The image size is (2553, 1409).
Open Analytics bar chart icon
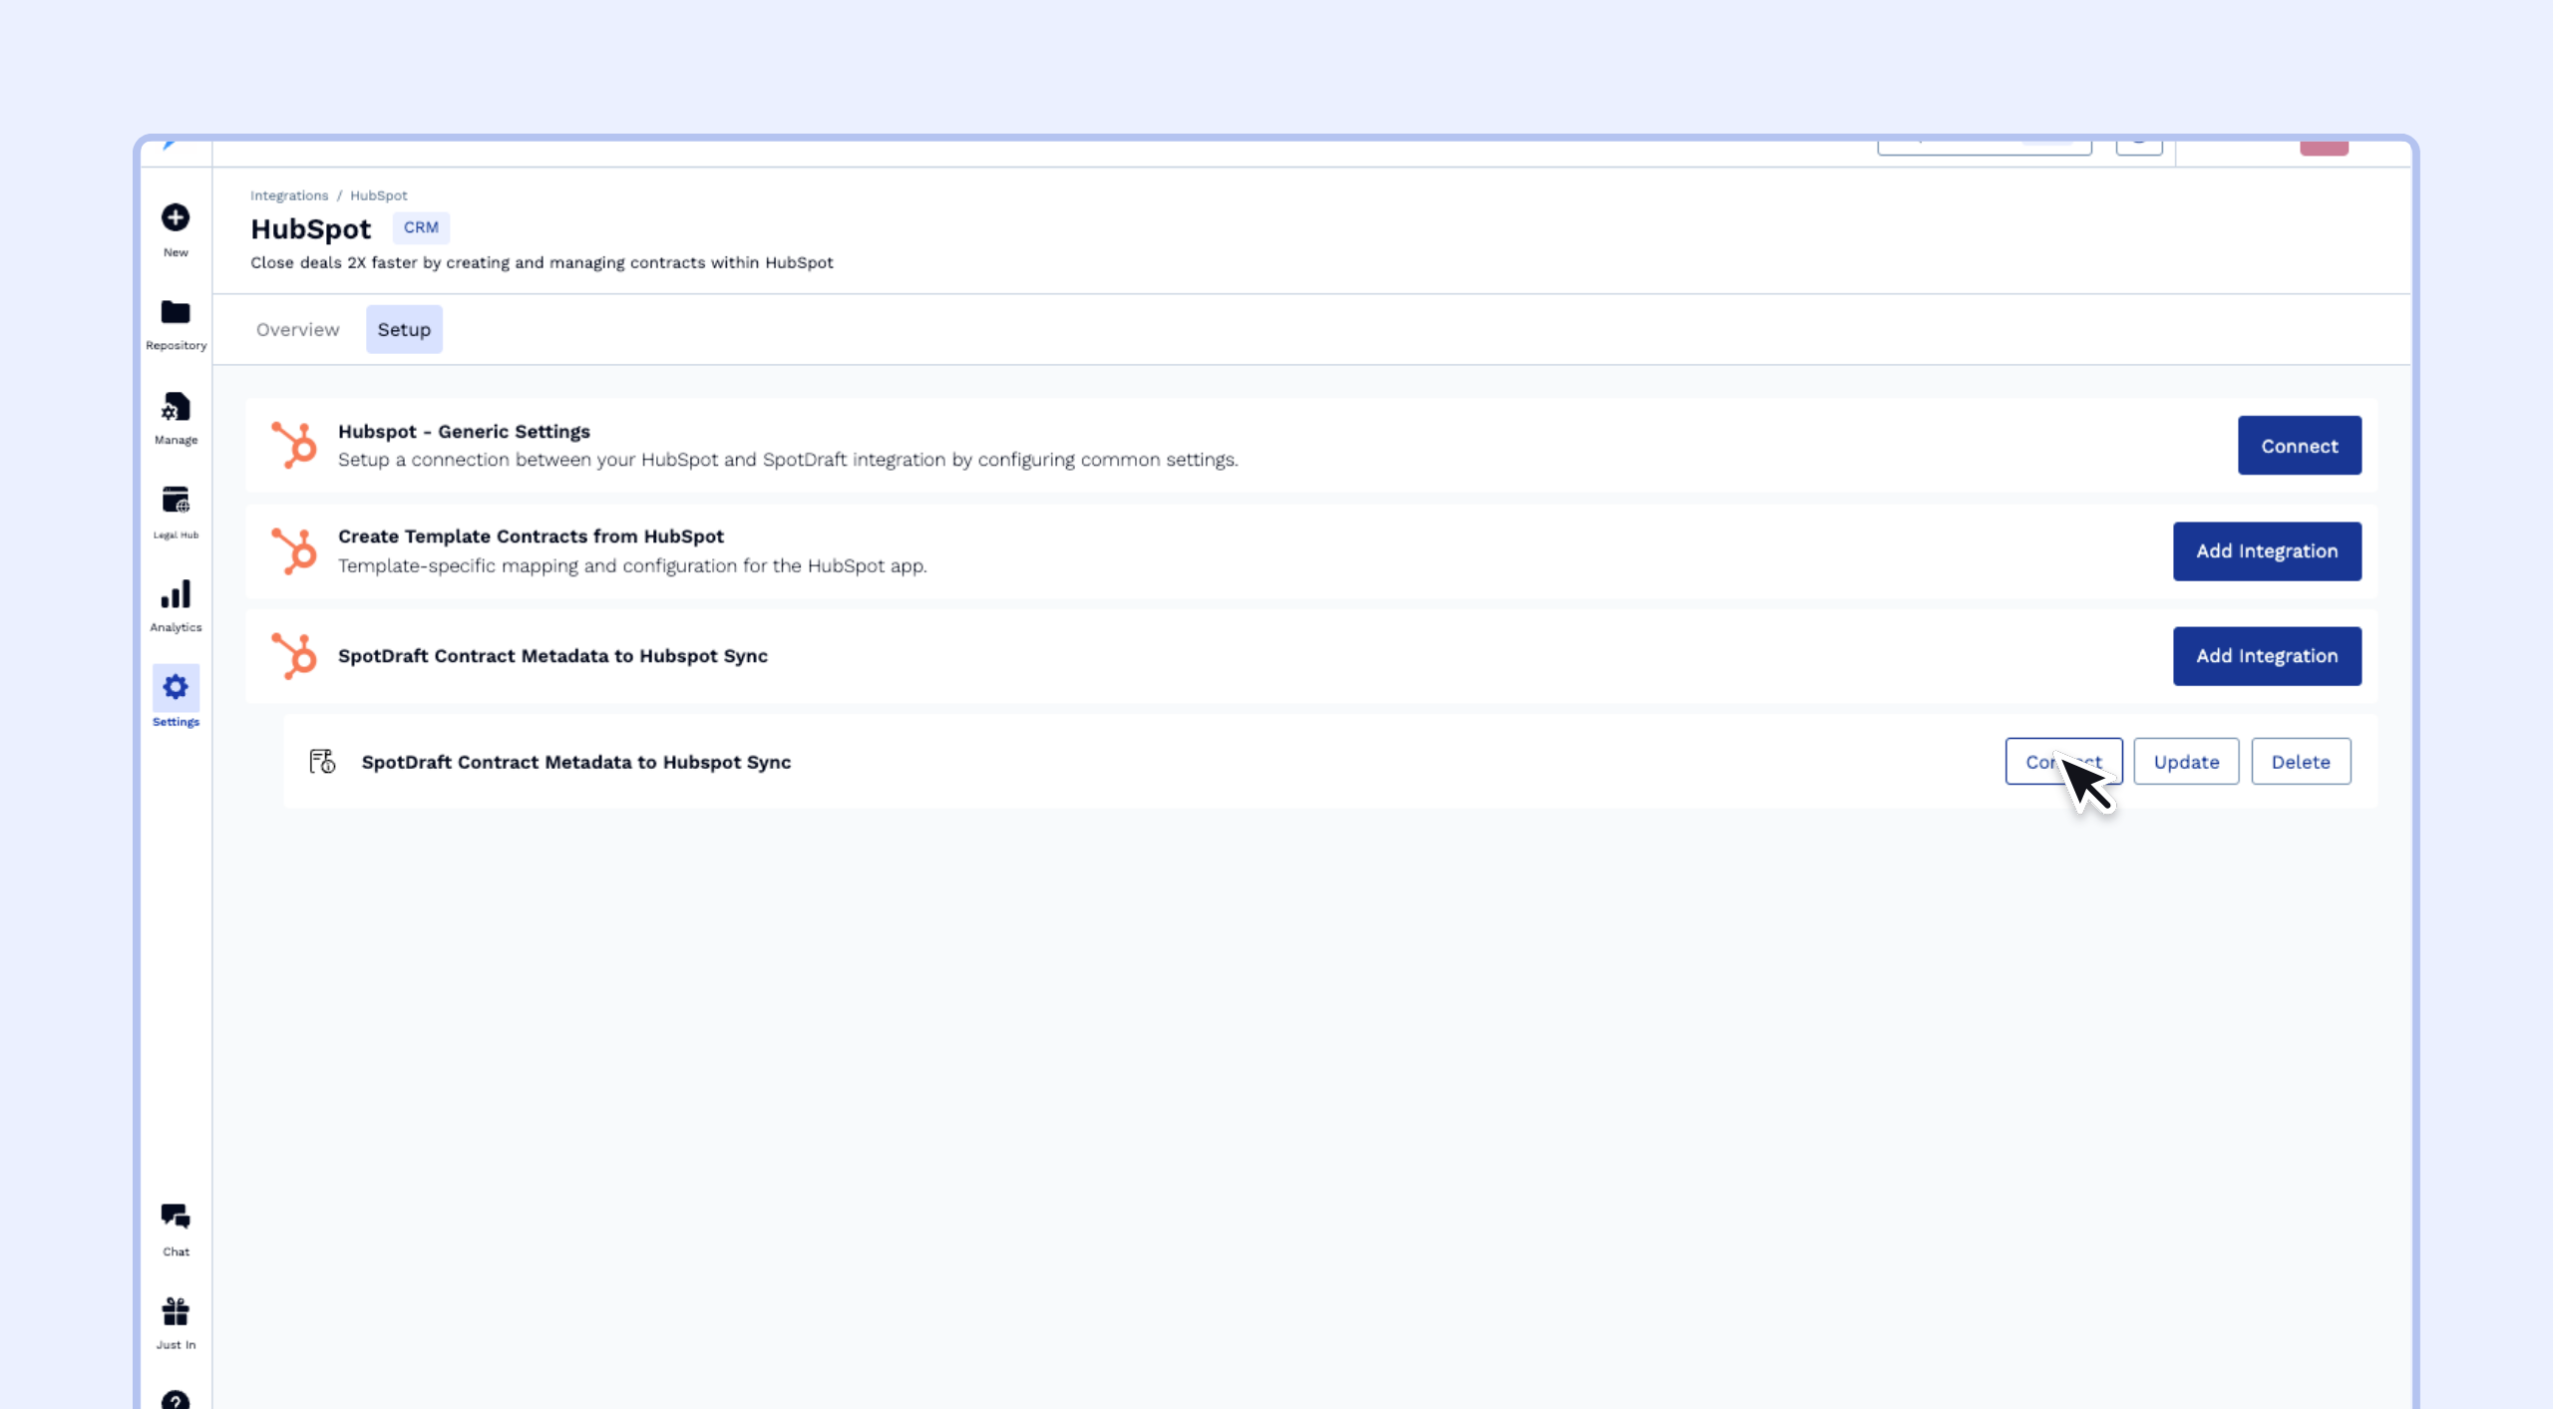tap(176, 594)
